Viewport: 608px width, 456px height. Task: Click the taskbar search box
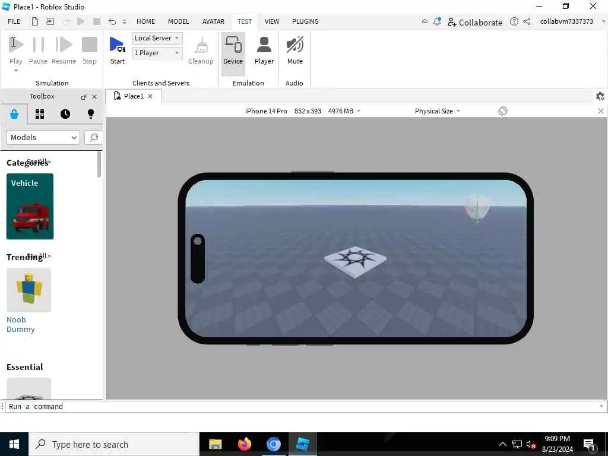click(114, 444)
